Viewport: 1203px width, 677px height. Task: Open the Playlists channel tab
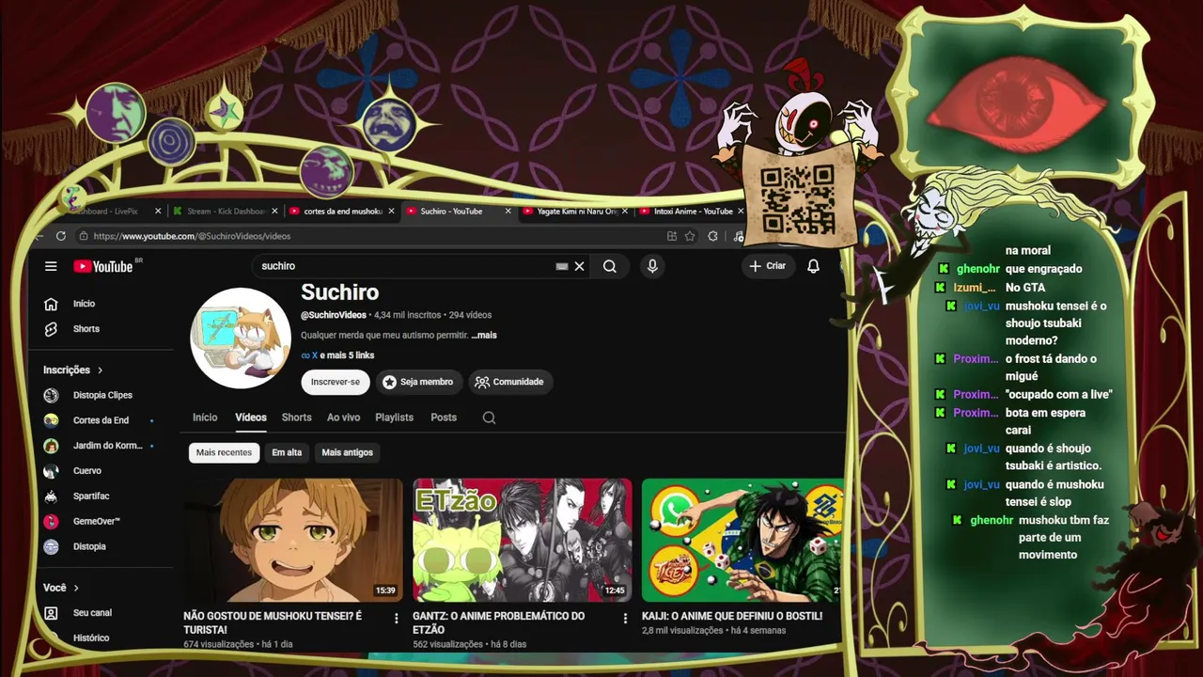click(x=394, y=417)
